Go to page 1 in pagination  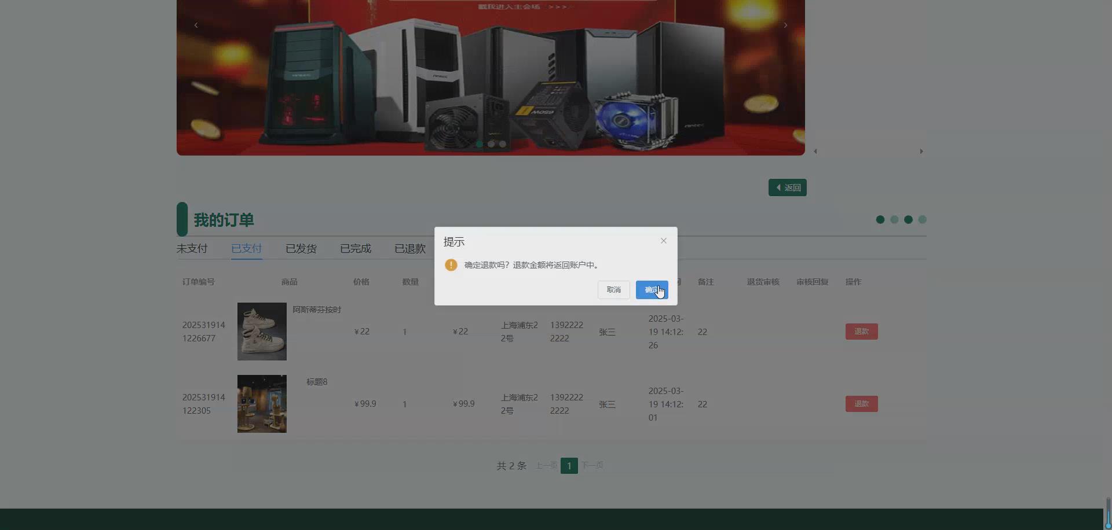pyautogui.click(x=569, y=465)
